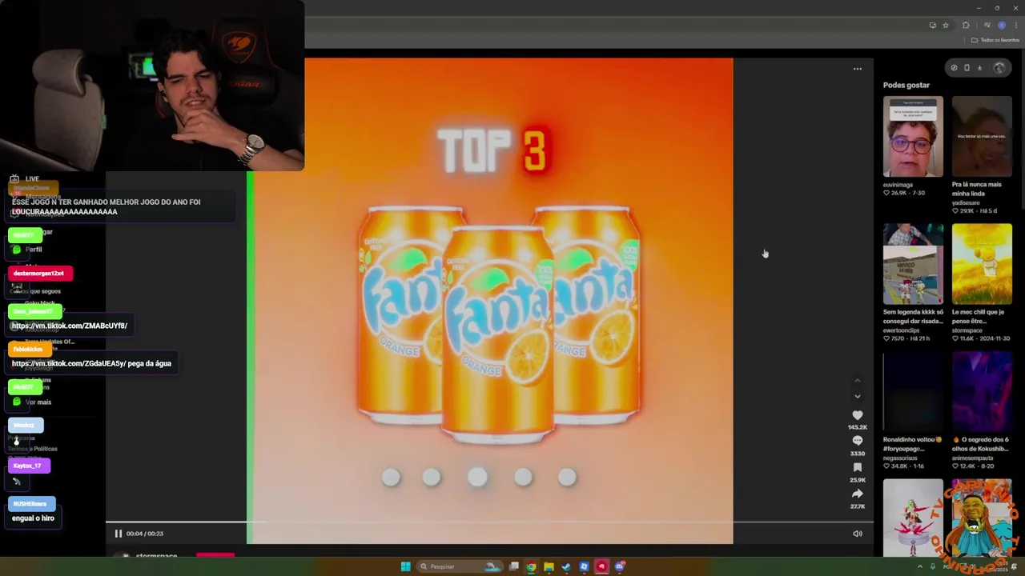Open the browser extensions puzzle icon

966,25
